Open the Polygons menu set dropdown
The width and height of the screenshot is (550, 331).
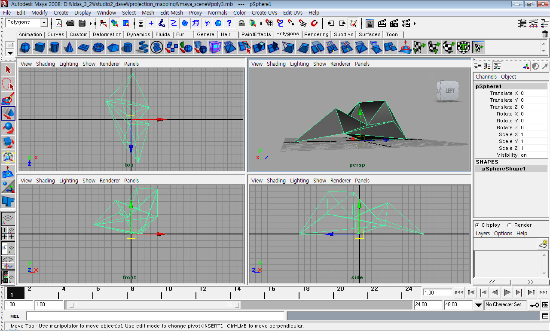coord(27,22)
